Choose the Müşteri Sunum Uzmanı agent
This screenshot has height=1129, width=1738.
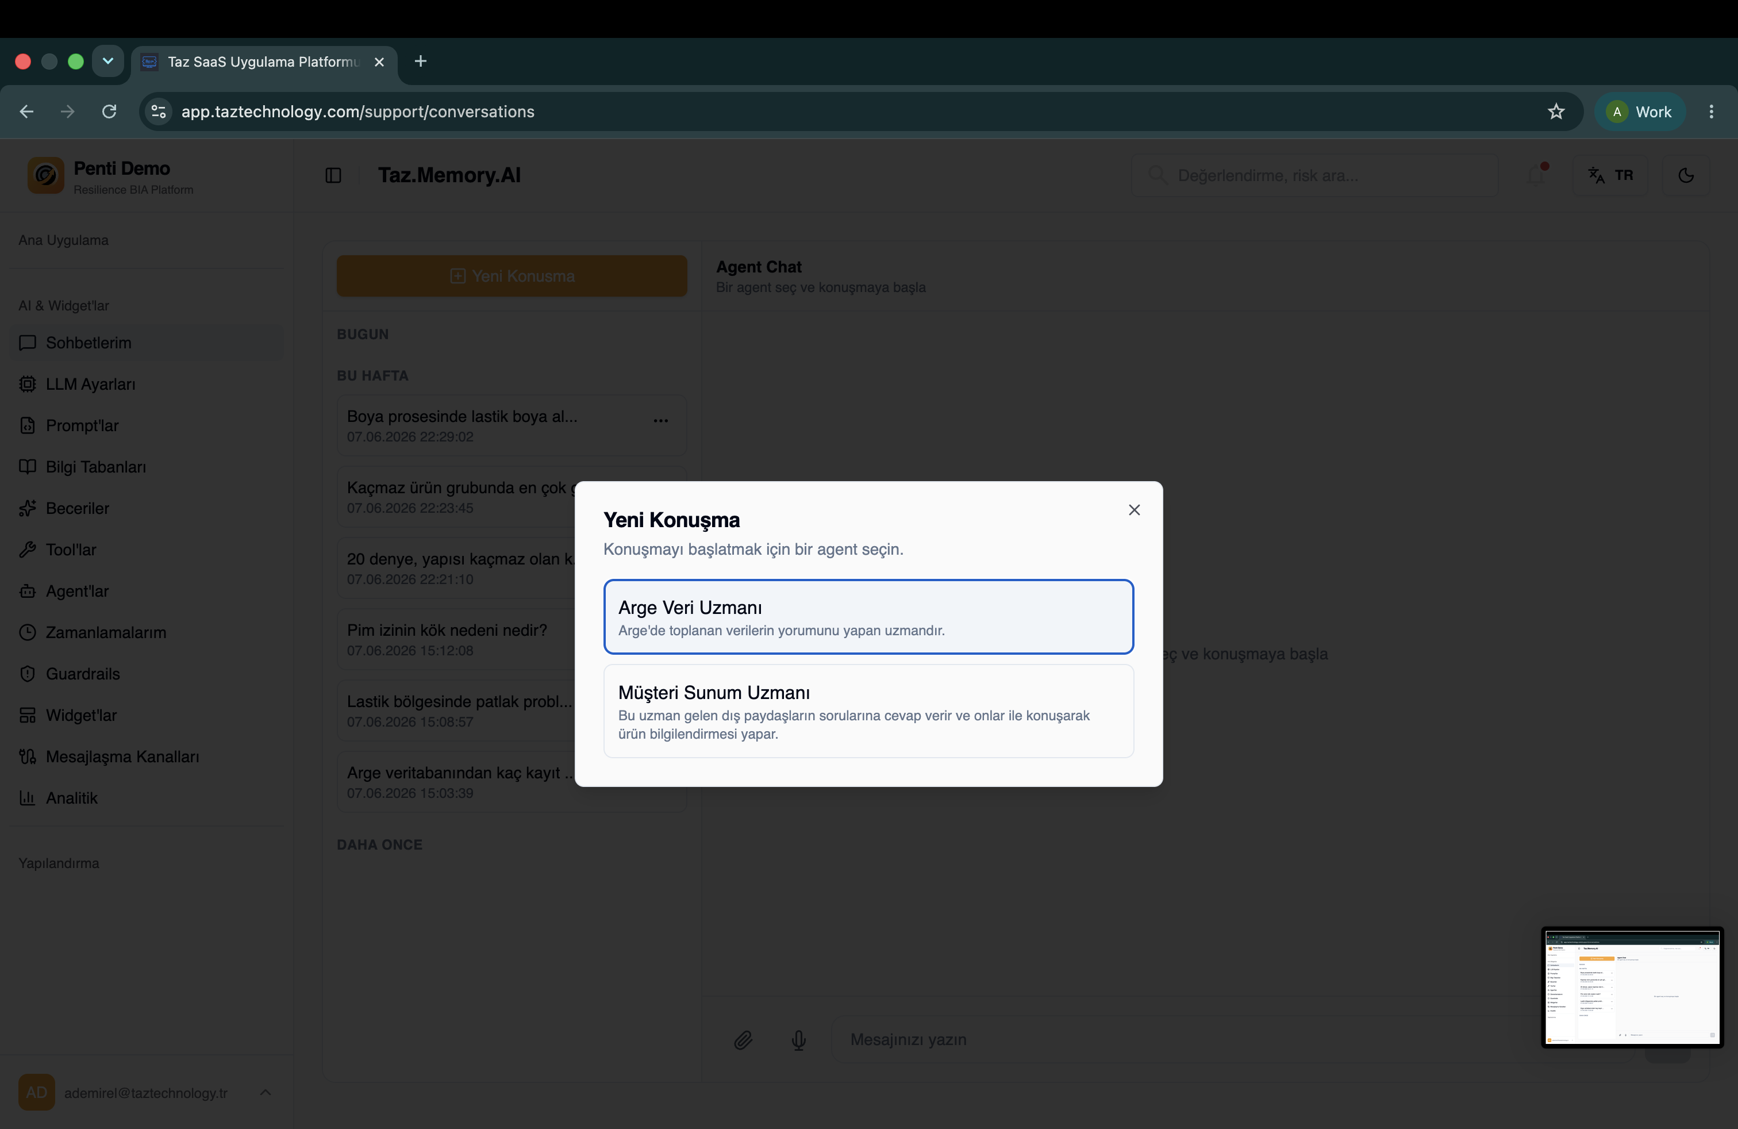pos(868,711)
